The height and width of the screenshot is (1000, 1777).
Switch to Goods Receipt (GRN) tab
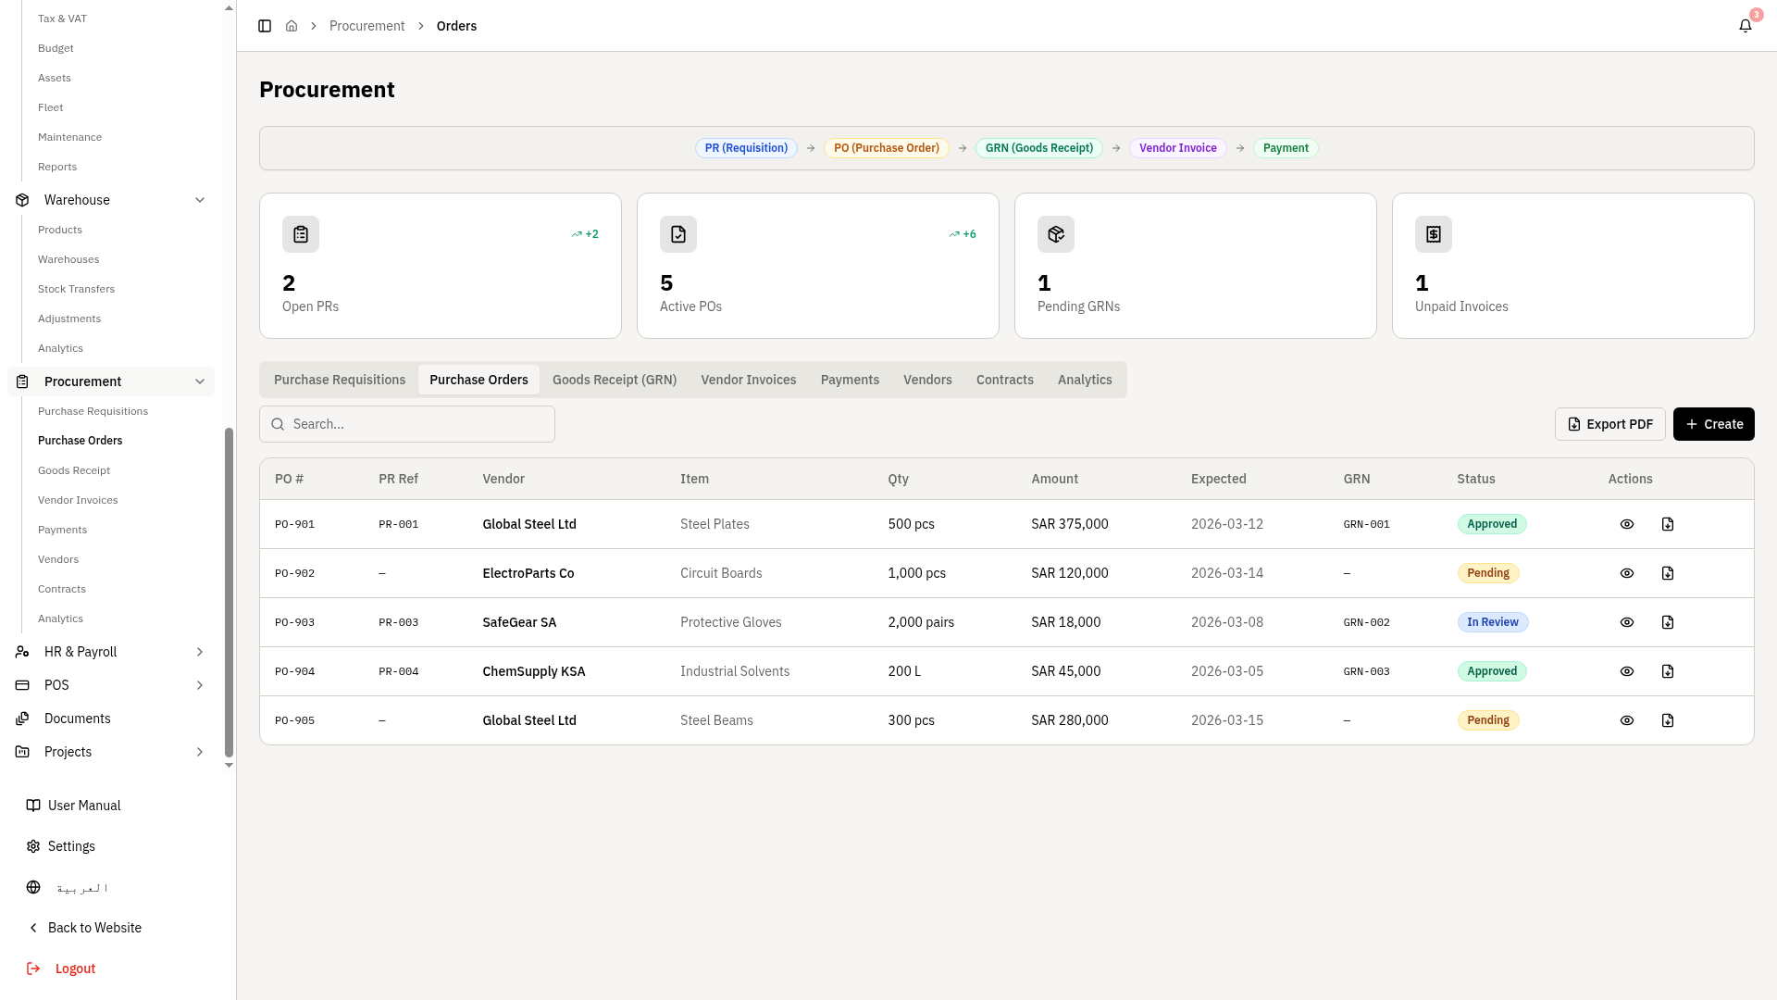click(x=614, y=380)
